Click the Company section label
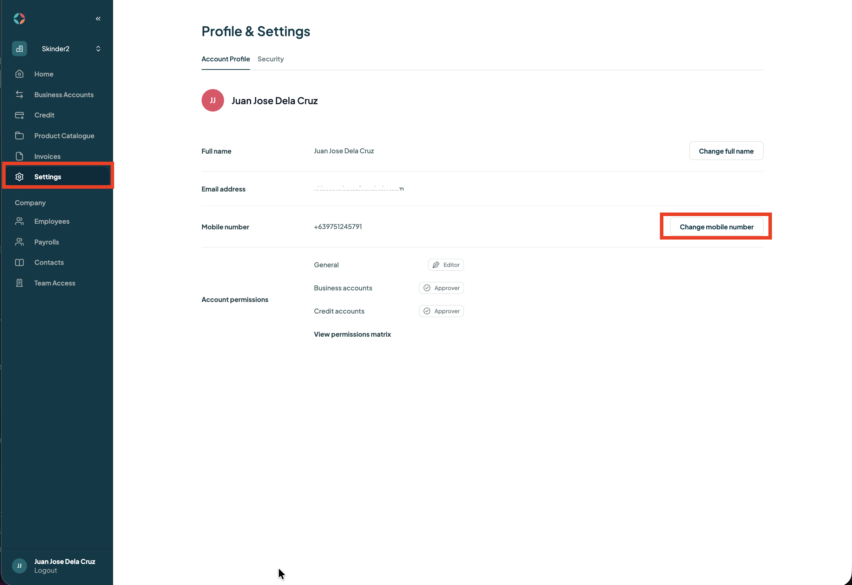 pos(30,203)
